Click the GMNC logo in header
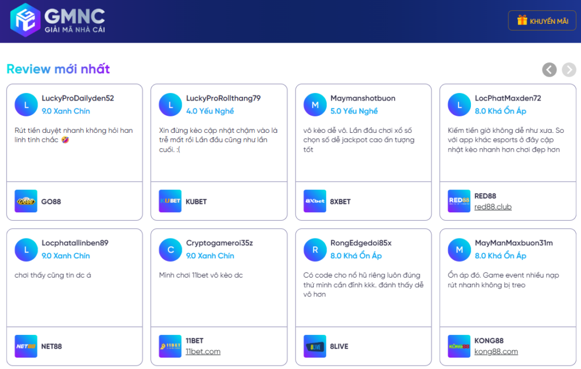581x369 pixels. click(x=58, y=20)
